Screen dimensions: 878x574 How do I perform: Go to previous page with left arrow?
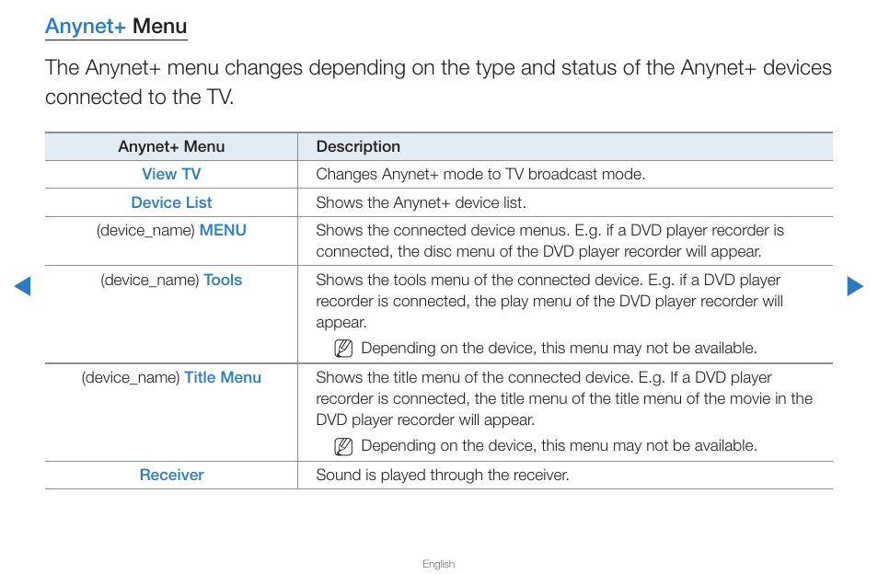click(22, 286)
